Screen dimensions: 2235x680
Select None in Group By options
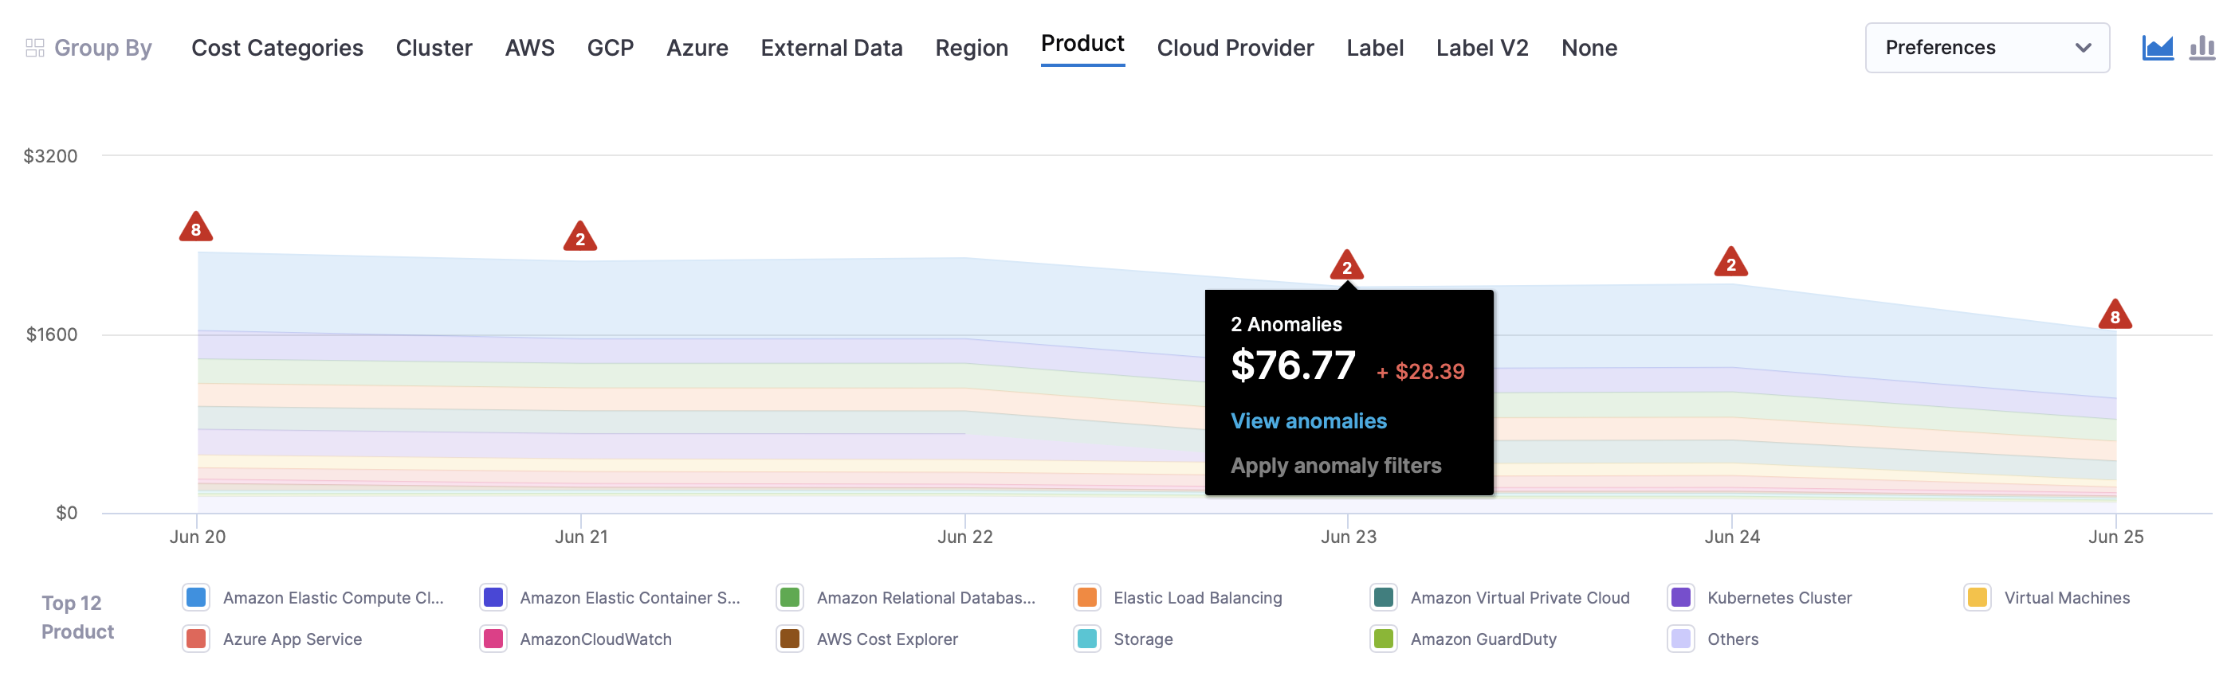(x=1589, y=48)
